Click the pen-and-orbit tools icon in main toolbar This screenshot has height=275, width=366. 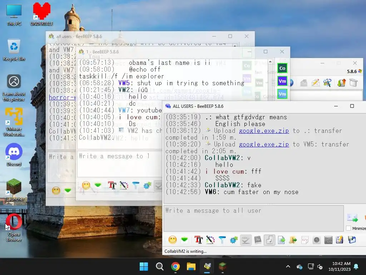(327, 83)
